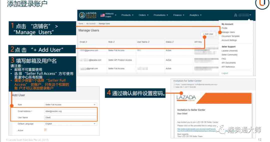
Task: Click the setup link in the invitation email
Action: pyautogui.click(x=196, y=130)
